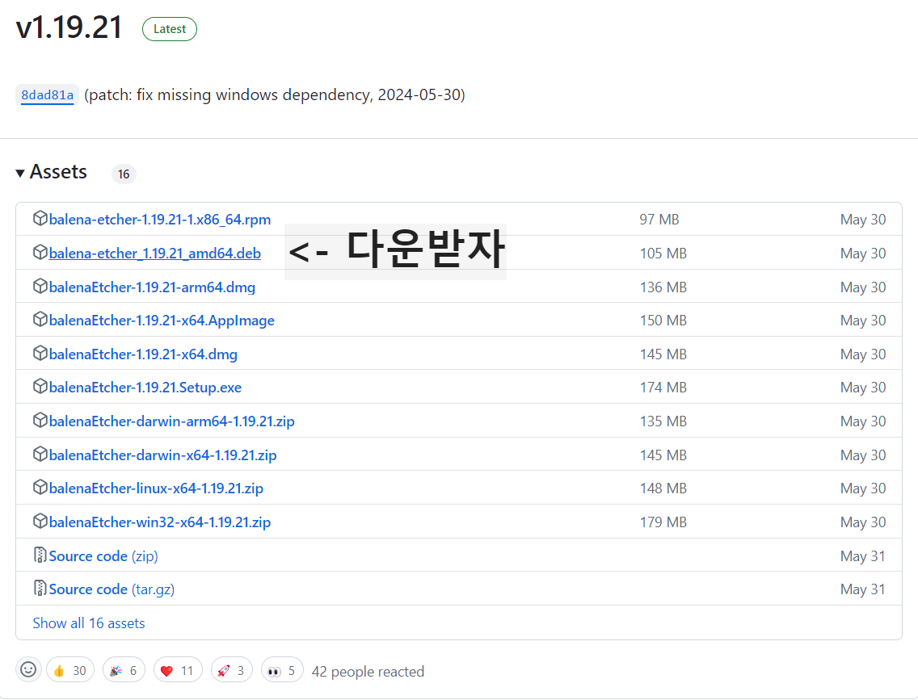Viewport: 918px width, 700px height.
Task: Click the Assets count badge 16
Action: pos(124,174)
